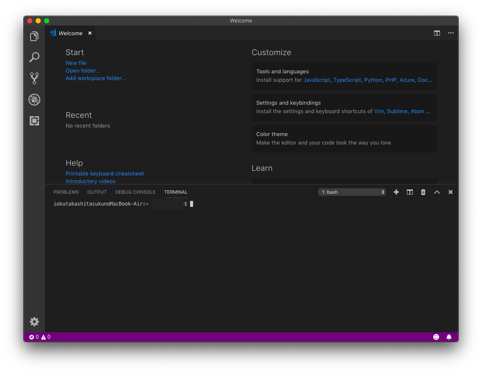
Task: Click the Debug icon in activity bar
Action: [x=34, y=100]
